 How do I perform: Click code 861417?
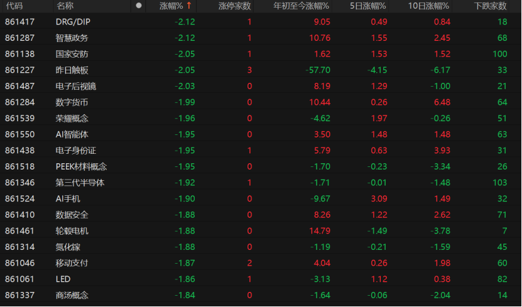(x=19, y=22)
